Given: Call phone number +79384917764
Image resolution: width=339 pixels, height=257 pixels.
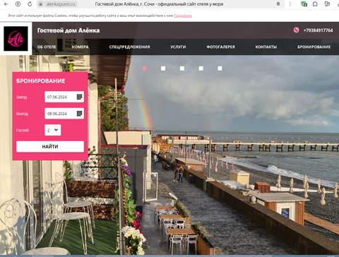Looking at the screenshot, I should 318,30.
